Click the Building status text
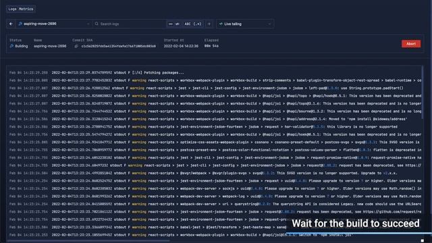 point(22,47)
